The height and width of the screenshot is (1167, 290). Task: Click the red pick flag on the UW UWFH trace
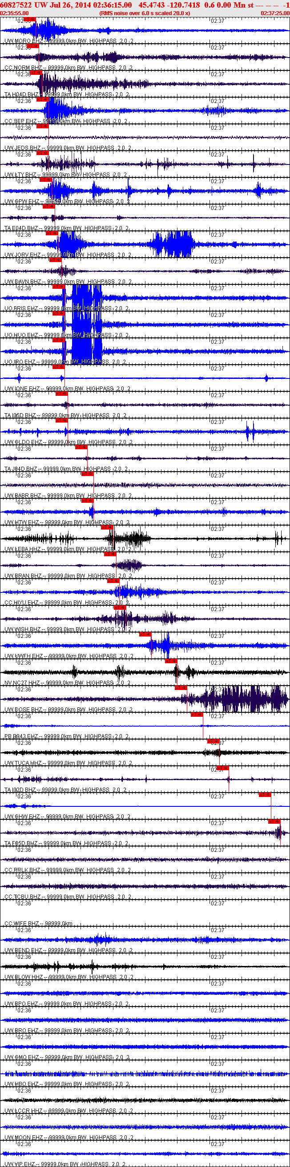tap(145, 634)
